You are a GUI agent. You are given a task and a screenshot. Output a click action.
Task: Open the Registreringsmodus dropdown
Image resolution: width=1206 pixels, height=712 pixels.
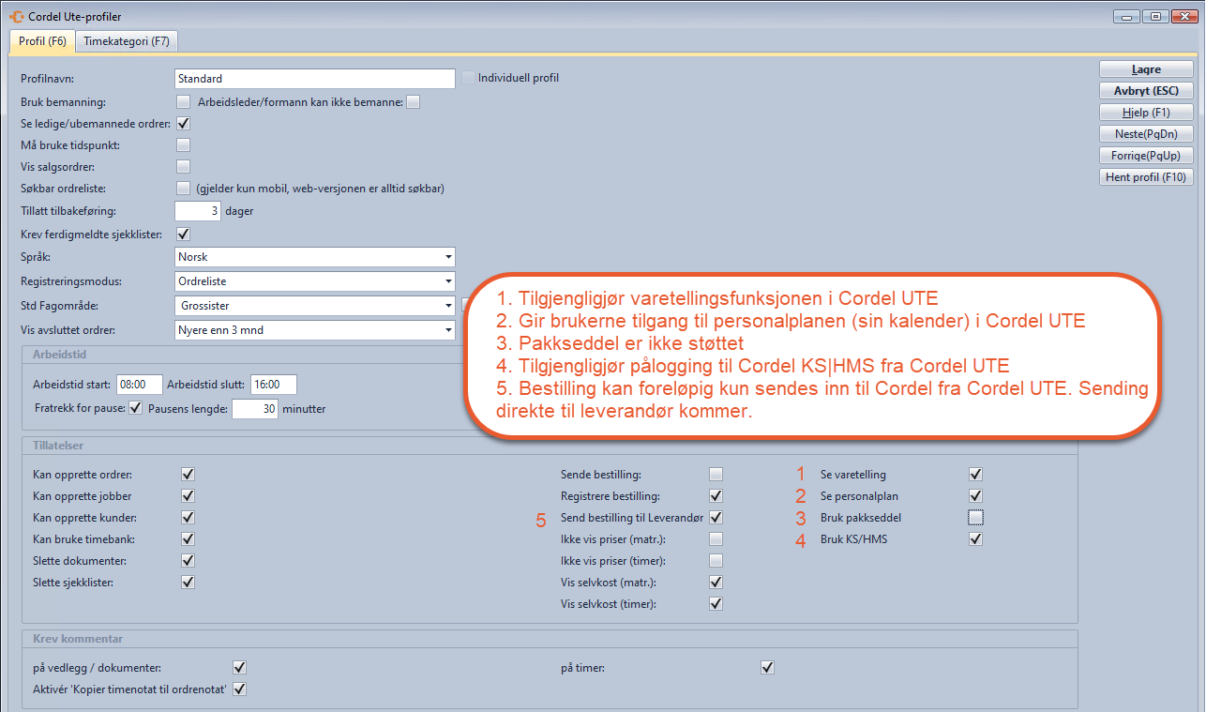tap(315, 281)
